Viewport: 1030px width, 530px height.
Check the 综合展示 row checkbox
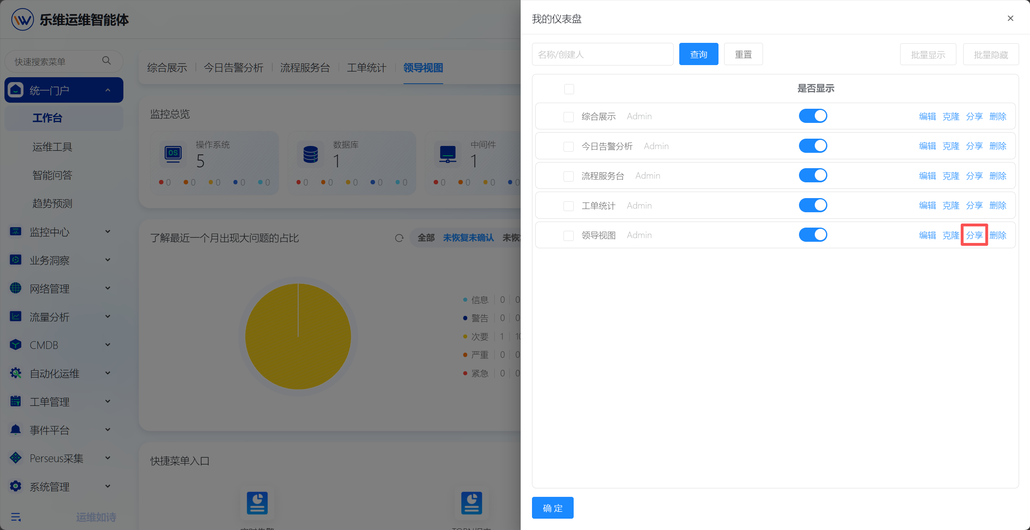coord(568,117)
